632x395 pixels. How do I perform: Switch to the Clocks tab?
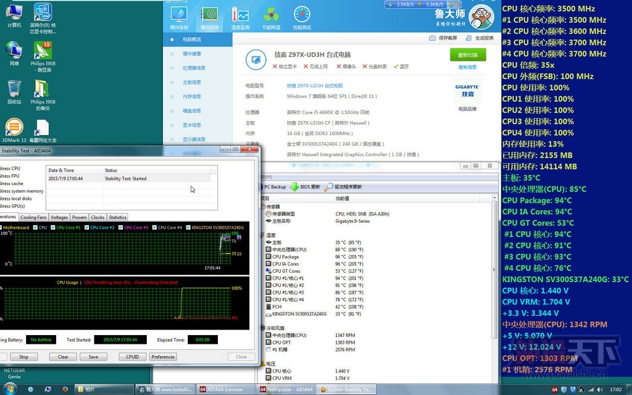click(98, 217)
